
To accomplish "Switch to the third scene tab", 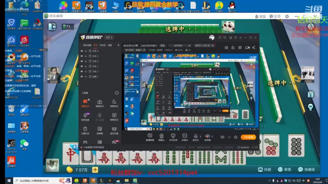I will tap(102, 45).
